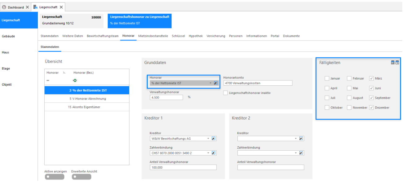Expand the empty Kreditor dropdown in Kreditor 2
Viewport: 405px width, 189px height.
[x=296, y=139]
